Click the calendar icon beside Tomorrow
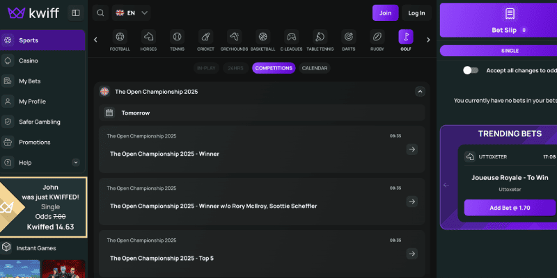Screen dimensions: 557x278 coord(109,113)
